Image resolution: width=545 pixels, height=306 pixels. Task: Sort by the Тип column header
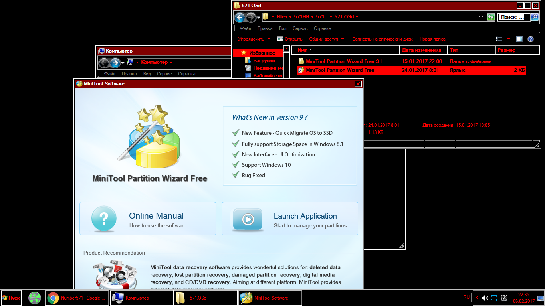coord(471,50)
